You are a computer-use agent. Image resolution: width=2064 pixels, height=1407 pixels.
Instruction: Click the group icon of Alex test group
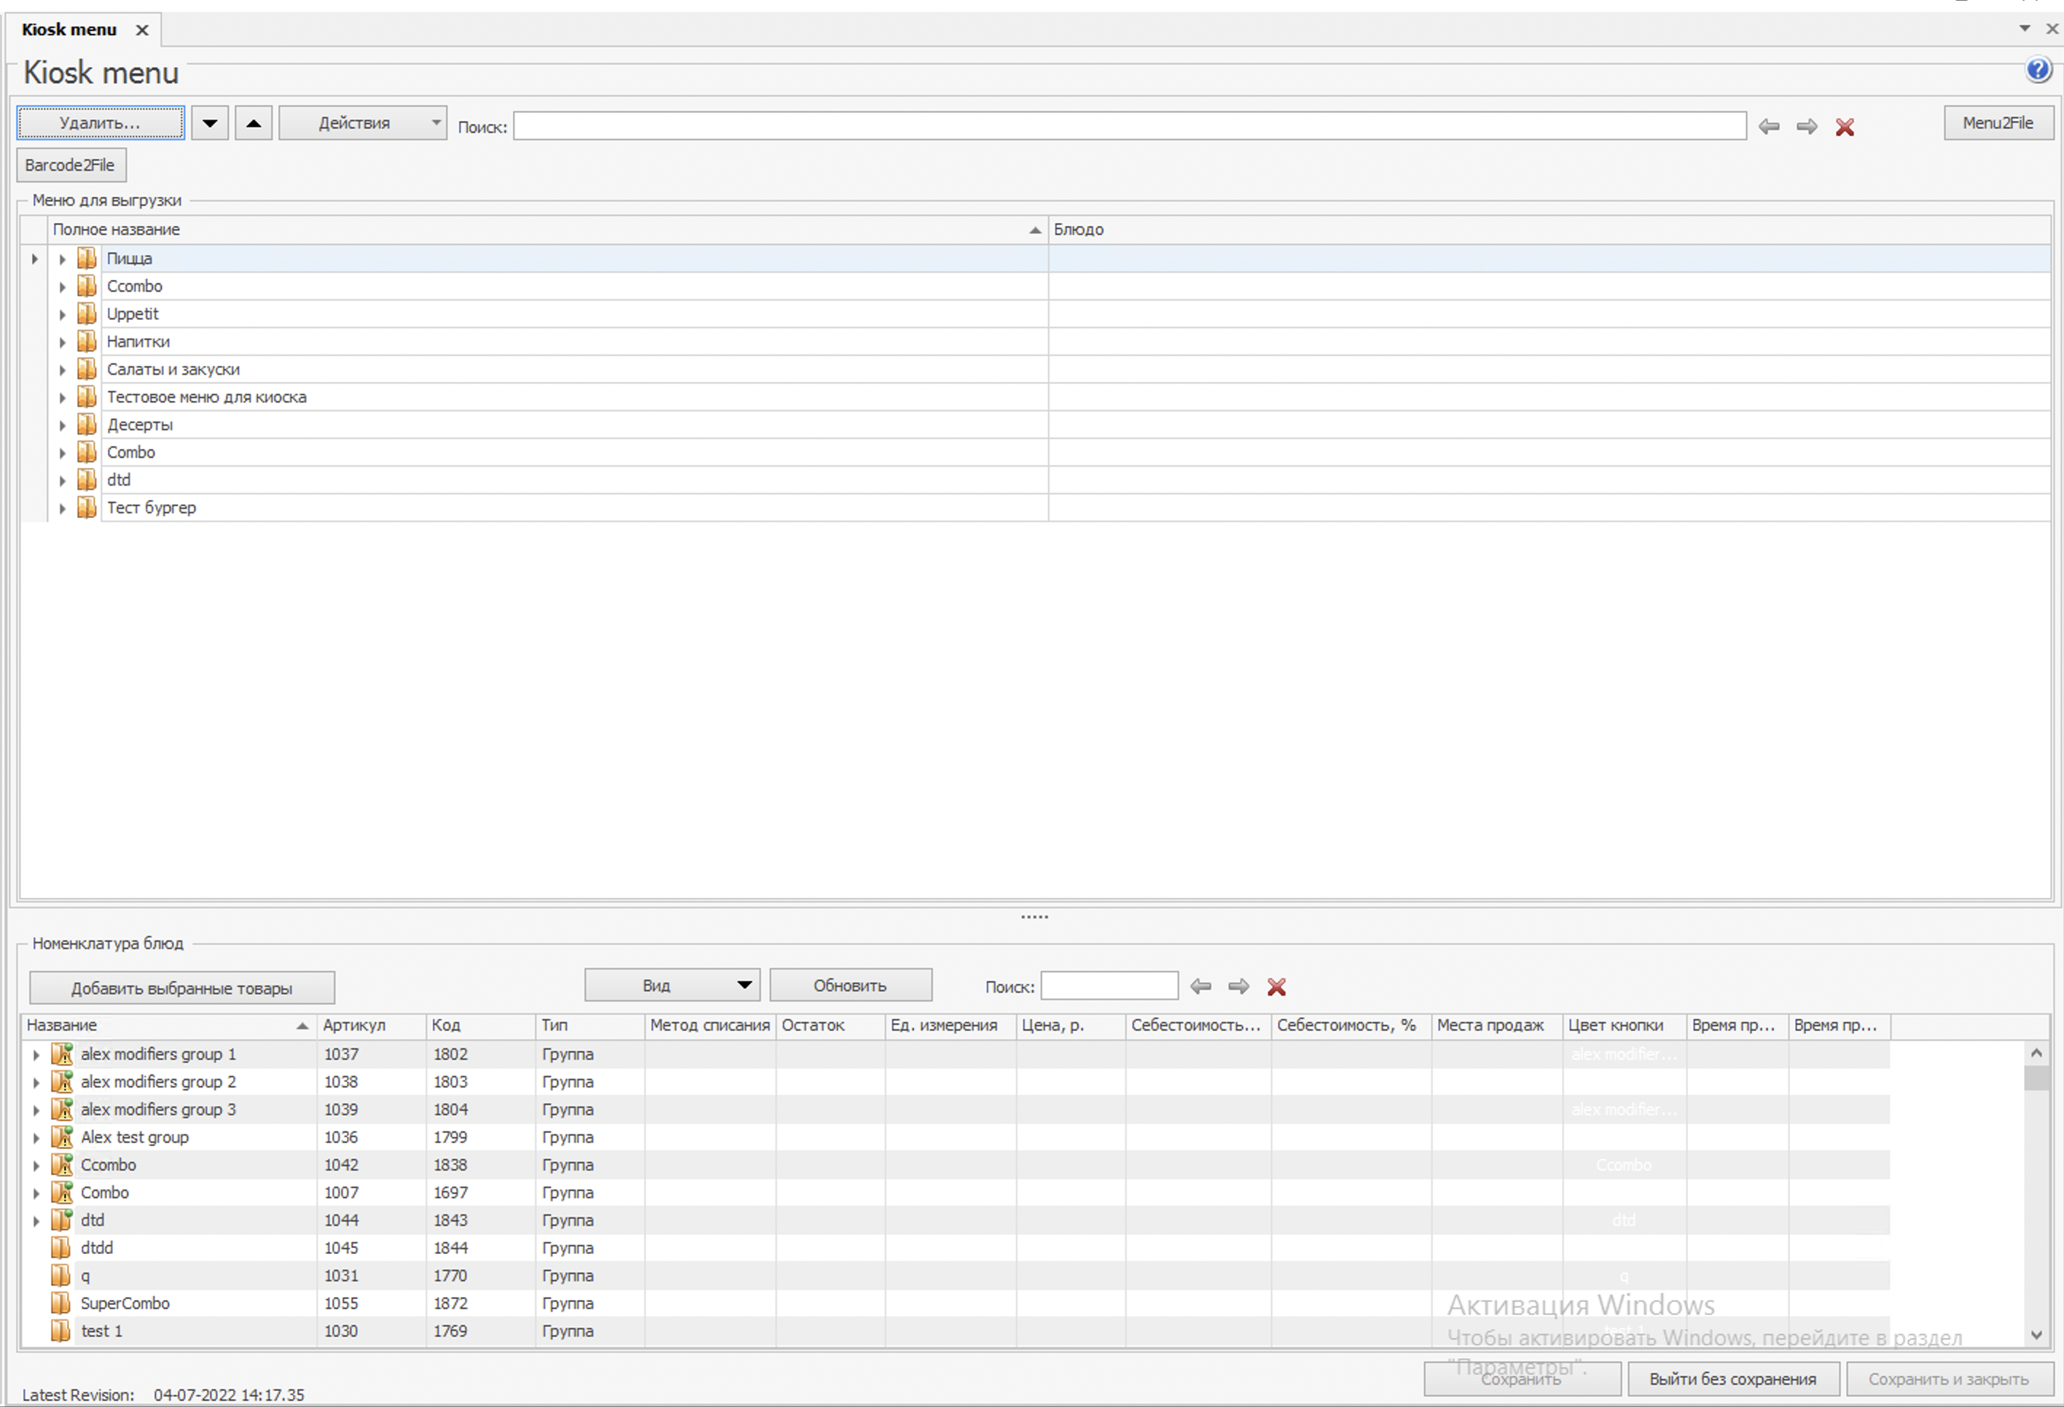(x=61, y=1137)
